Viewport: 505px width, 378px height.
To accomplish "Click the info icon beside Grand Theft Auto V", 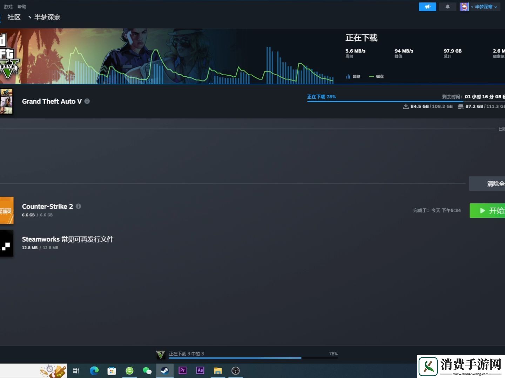I will [x=87, y=101].
